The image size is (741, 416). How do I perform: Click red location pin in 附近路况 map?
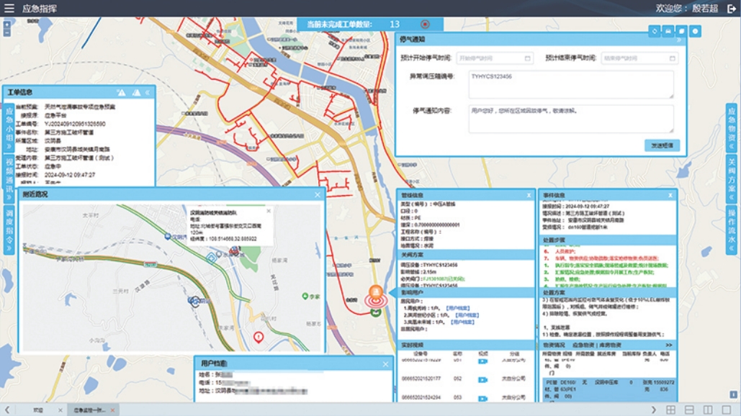pyautogui.click(x=259, y=337)
